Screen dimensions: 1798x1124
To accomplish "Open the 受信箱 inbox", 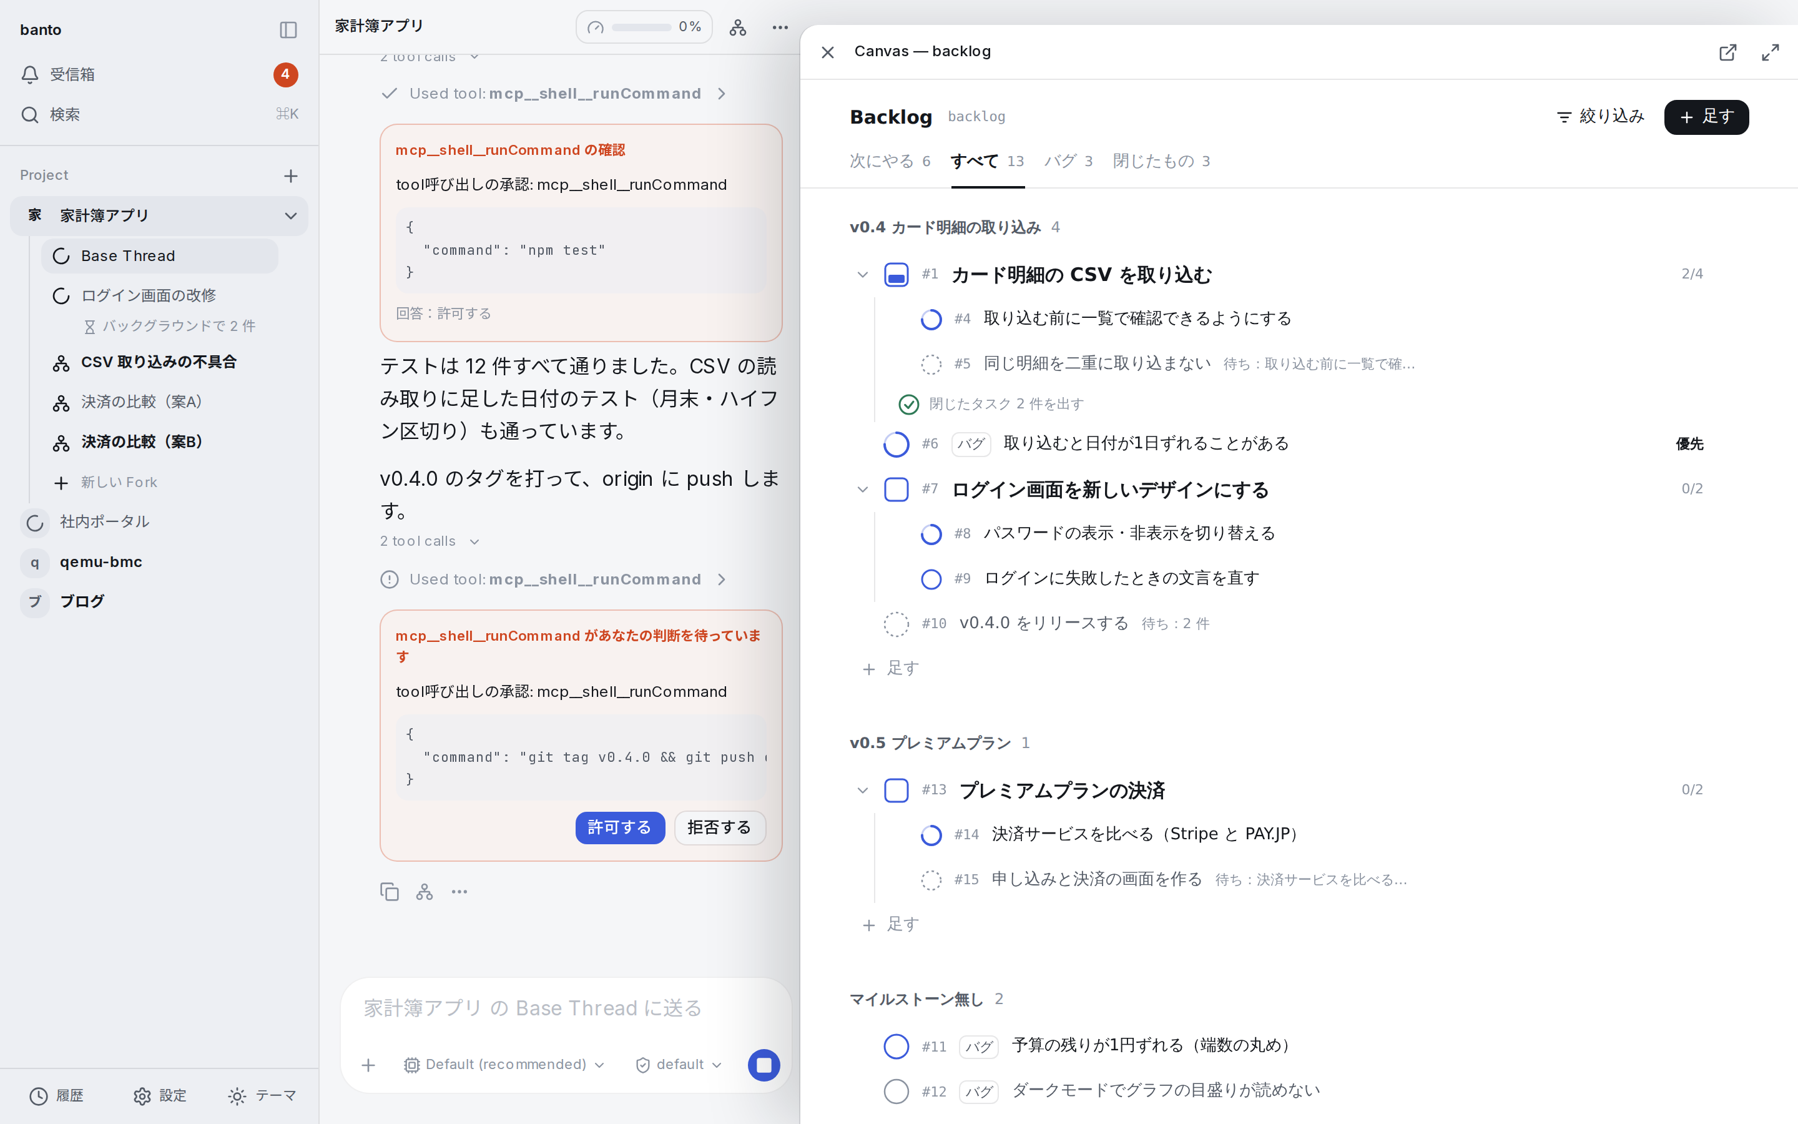I will click(x=159, y=74).
